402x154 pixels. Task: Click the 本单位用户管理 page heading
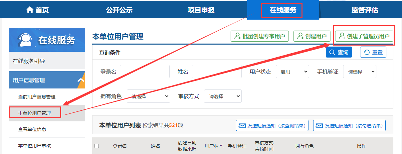[x=118, y=36]
